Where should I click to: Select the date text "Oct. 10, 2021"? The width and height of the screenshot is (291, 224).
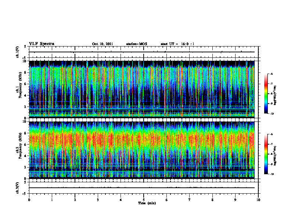tap(103, 44)
